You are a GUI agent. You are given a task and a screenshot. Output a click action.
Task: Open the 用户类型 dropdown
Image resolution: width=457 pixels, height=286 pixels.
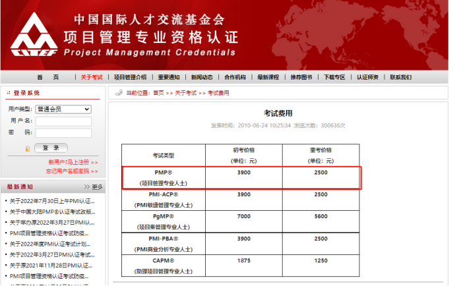(63, 109)
